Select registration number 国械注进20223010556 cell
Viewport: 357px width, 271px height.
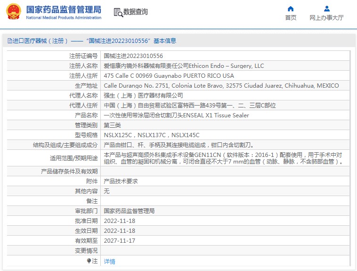point(133,56)
